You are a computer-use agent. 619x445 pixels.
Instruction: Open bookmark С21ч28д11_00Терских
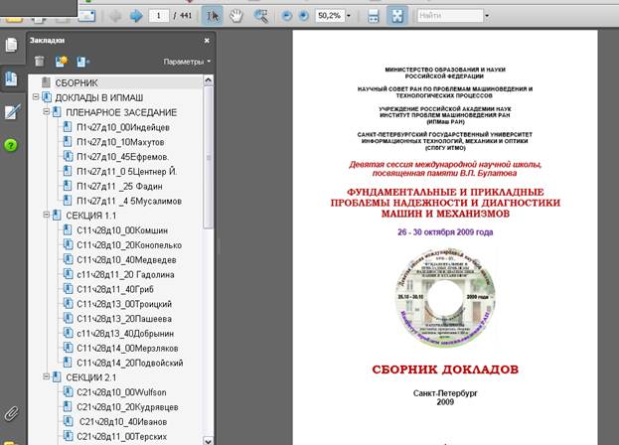[121, 437]
